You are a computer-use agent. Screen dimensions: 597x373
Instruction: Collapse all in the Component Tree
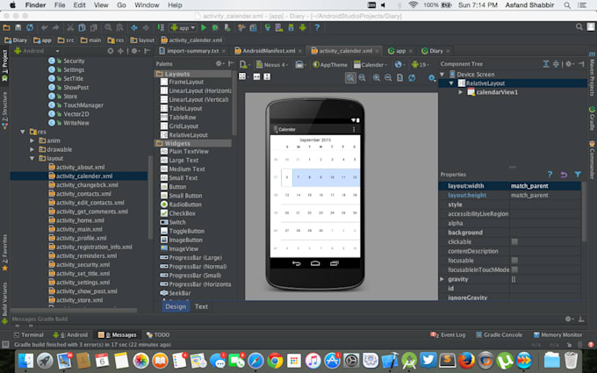pos(556,64)
